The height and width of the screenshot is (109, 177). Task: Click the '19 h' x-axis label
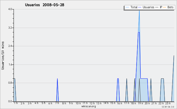pos(140,103)
